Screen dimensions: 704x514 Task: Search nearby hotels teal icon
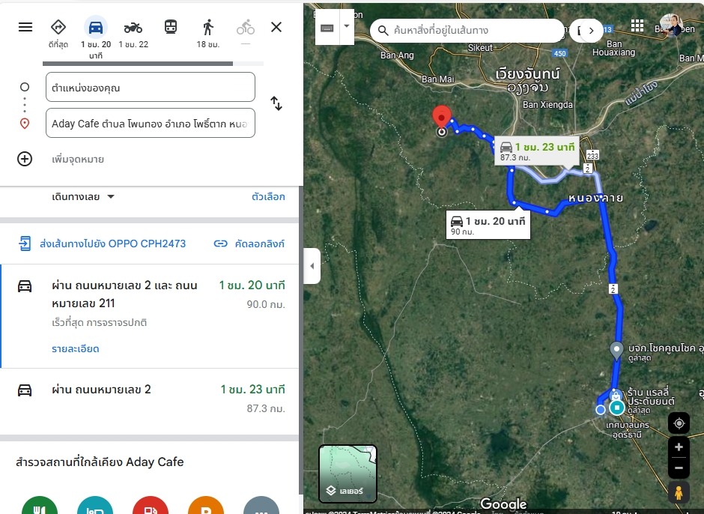coord(94,507)
